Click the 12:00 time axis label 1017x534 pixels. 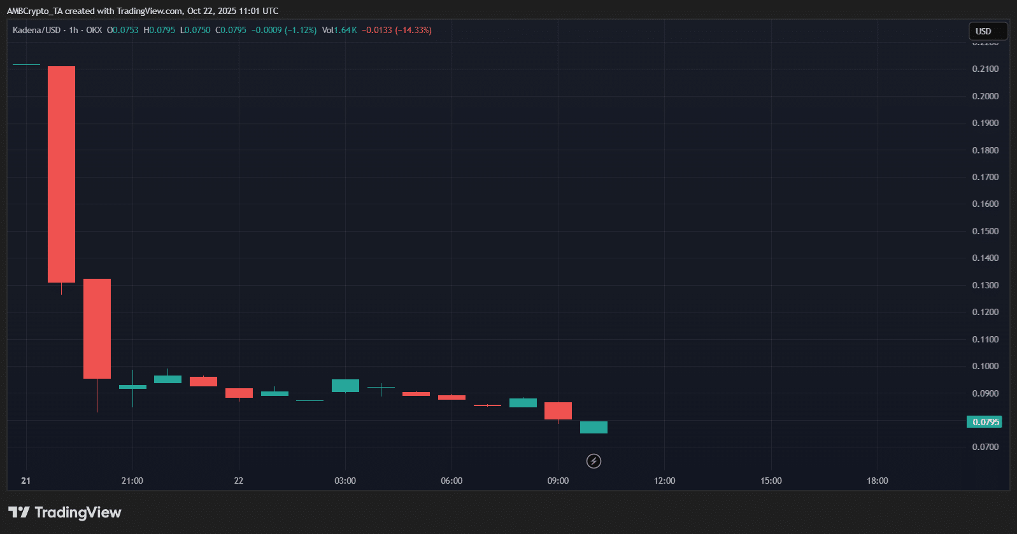(664, 481)
